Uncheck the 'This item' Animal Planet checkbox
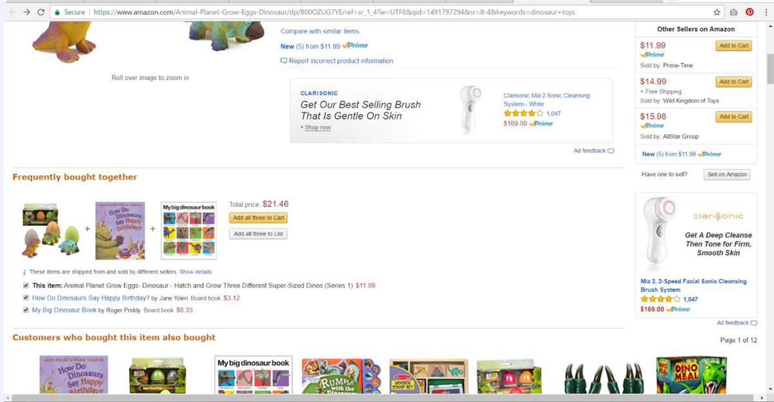Viewport: 774px width, 402px height. [26, 285]
